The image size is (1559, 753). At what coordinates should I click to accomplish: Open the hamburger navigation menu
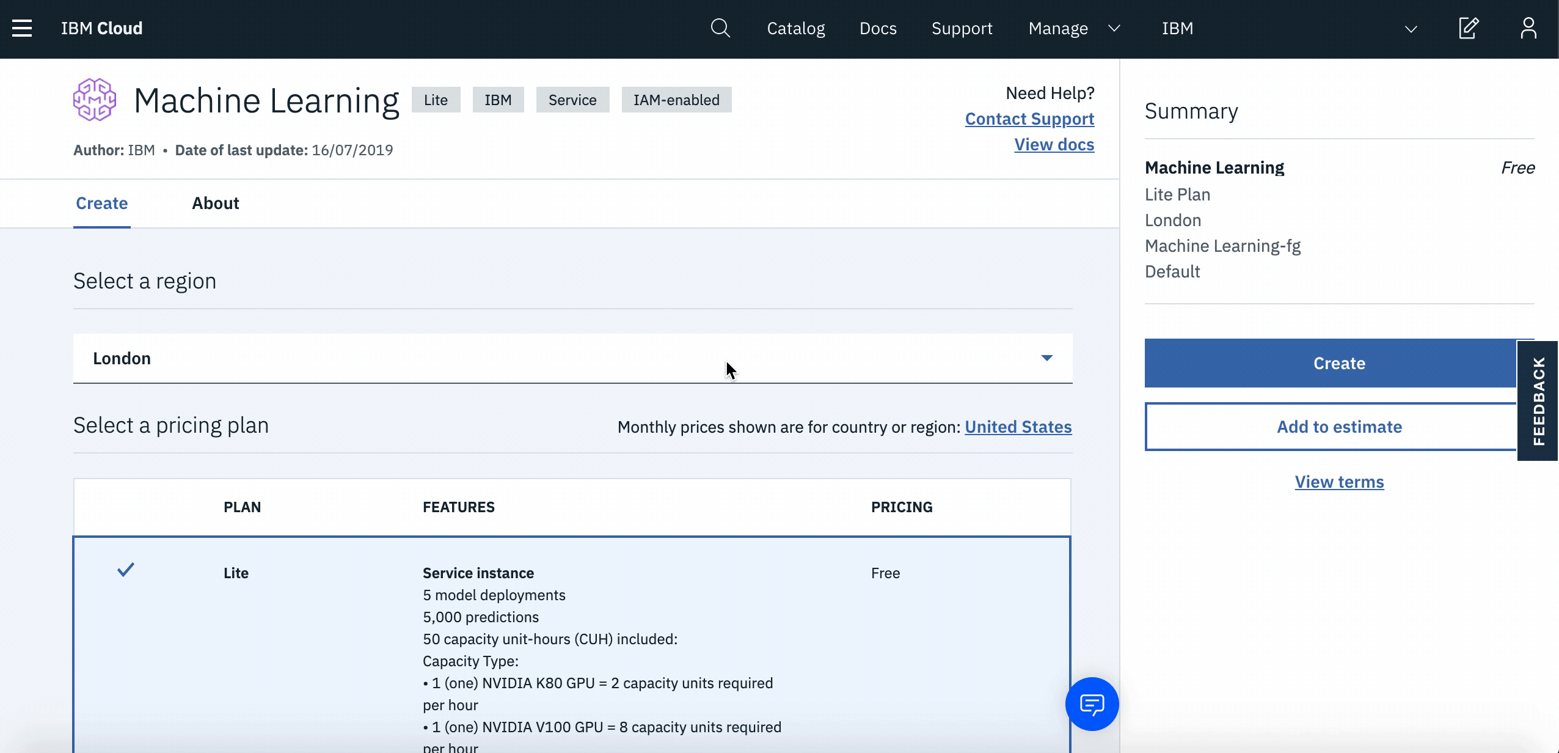point(22,28)
